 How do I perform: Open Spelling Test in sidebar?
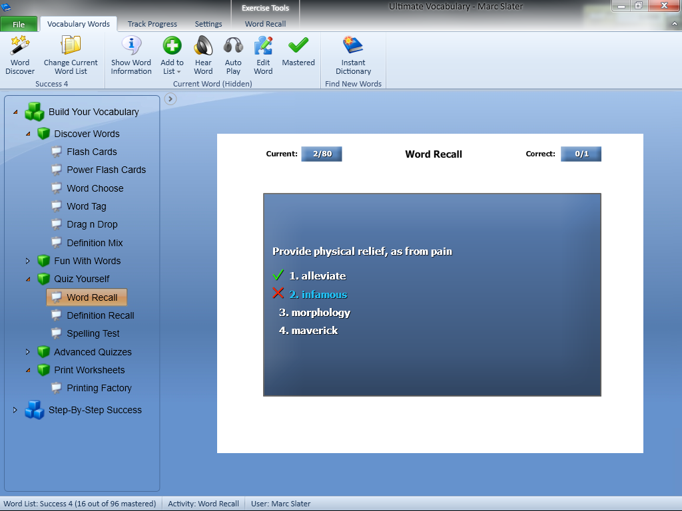93,333
